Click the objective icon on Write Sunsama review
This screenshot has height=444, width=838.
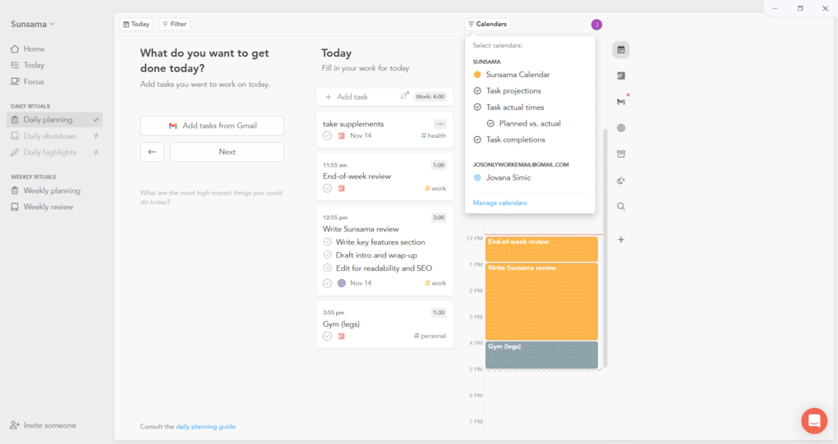click(342, 283)
